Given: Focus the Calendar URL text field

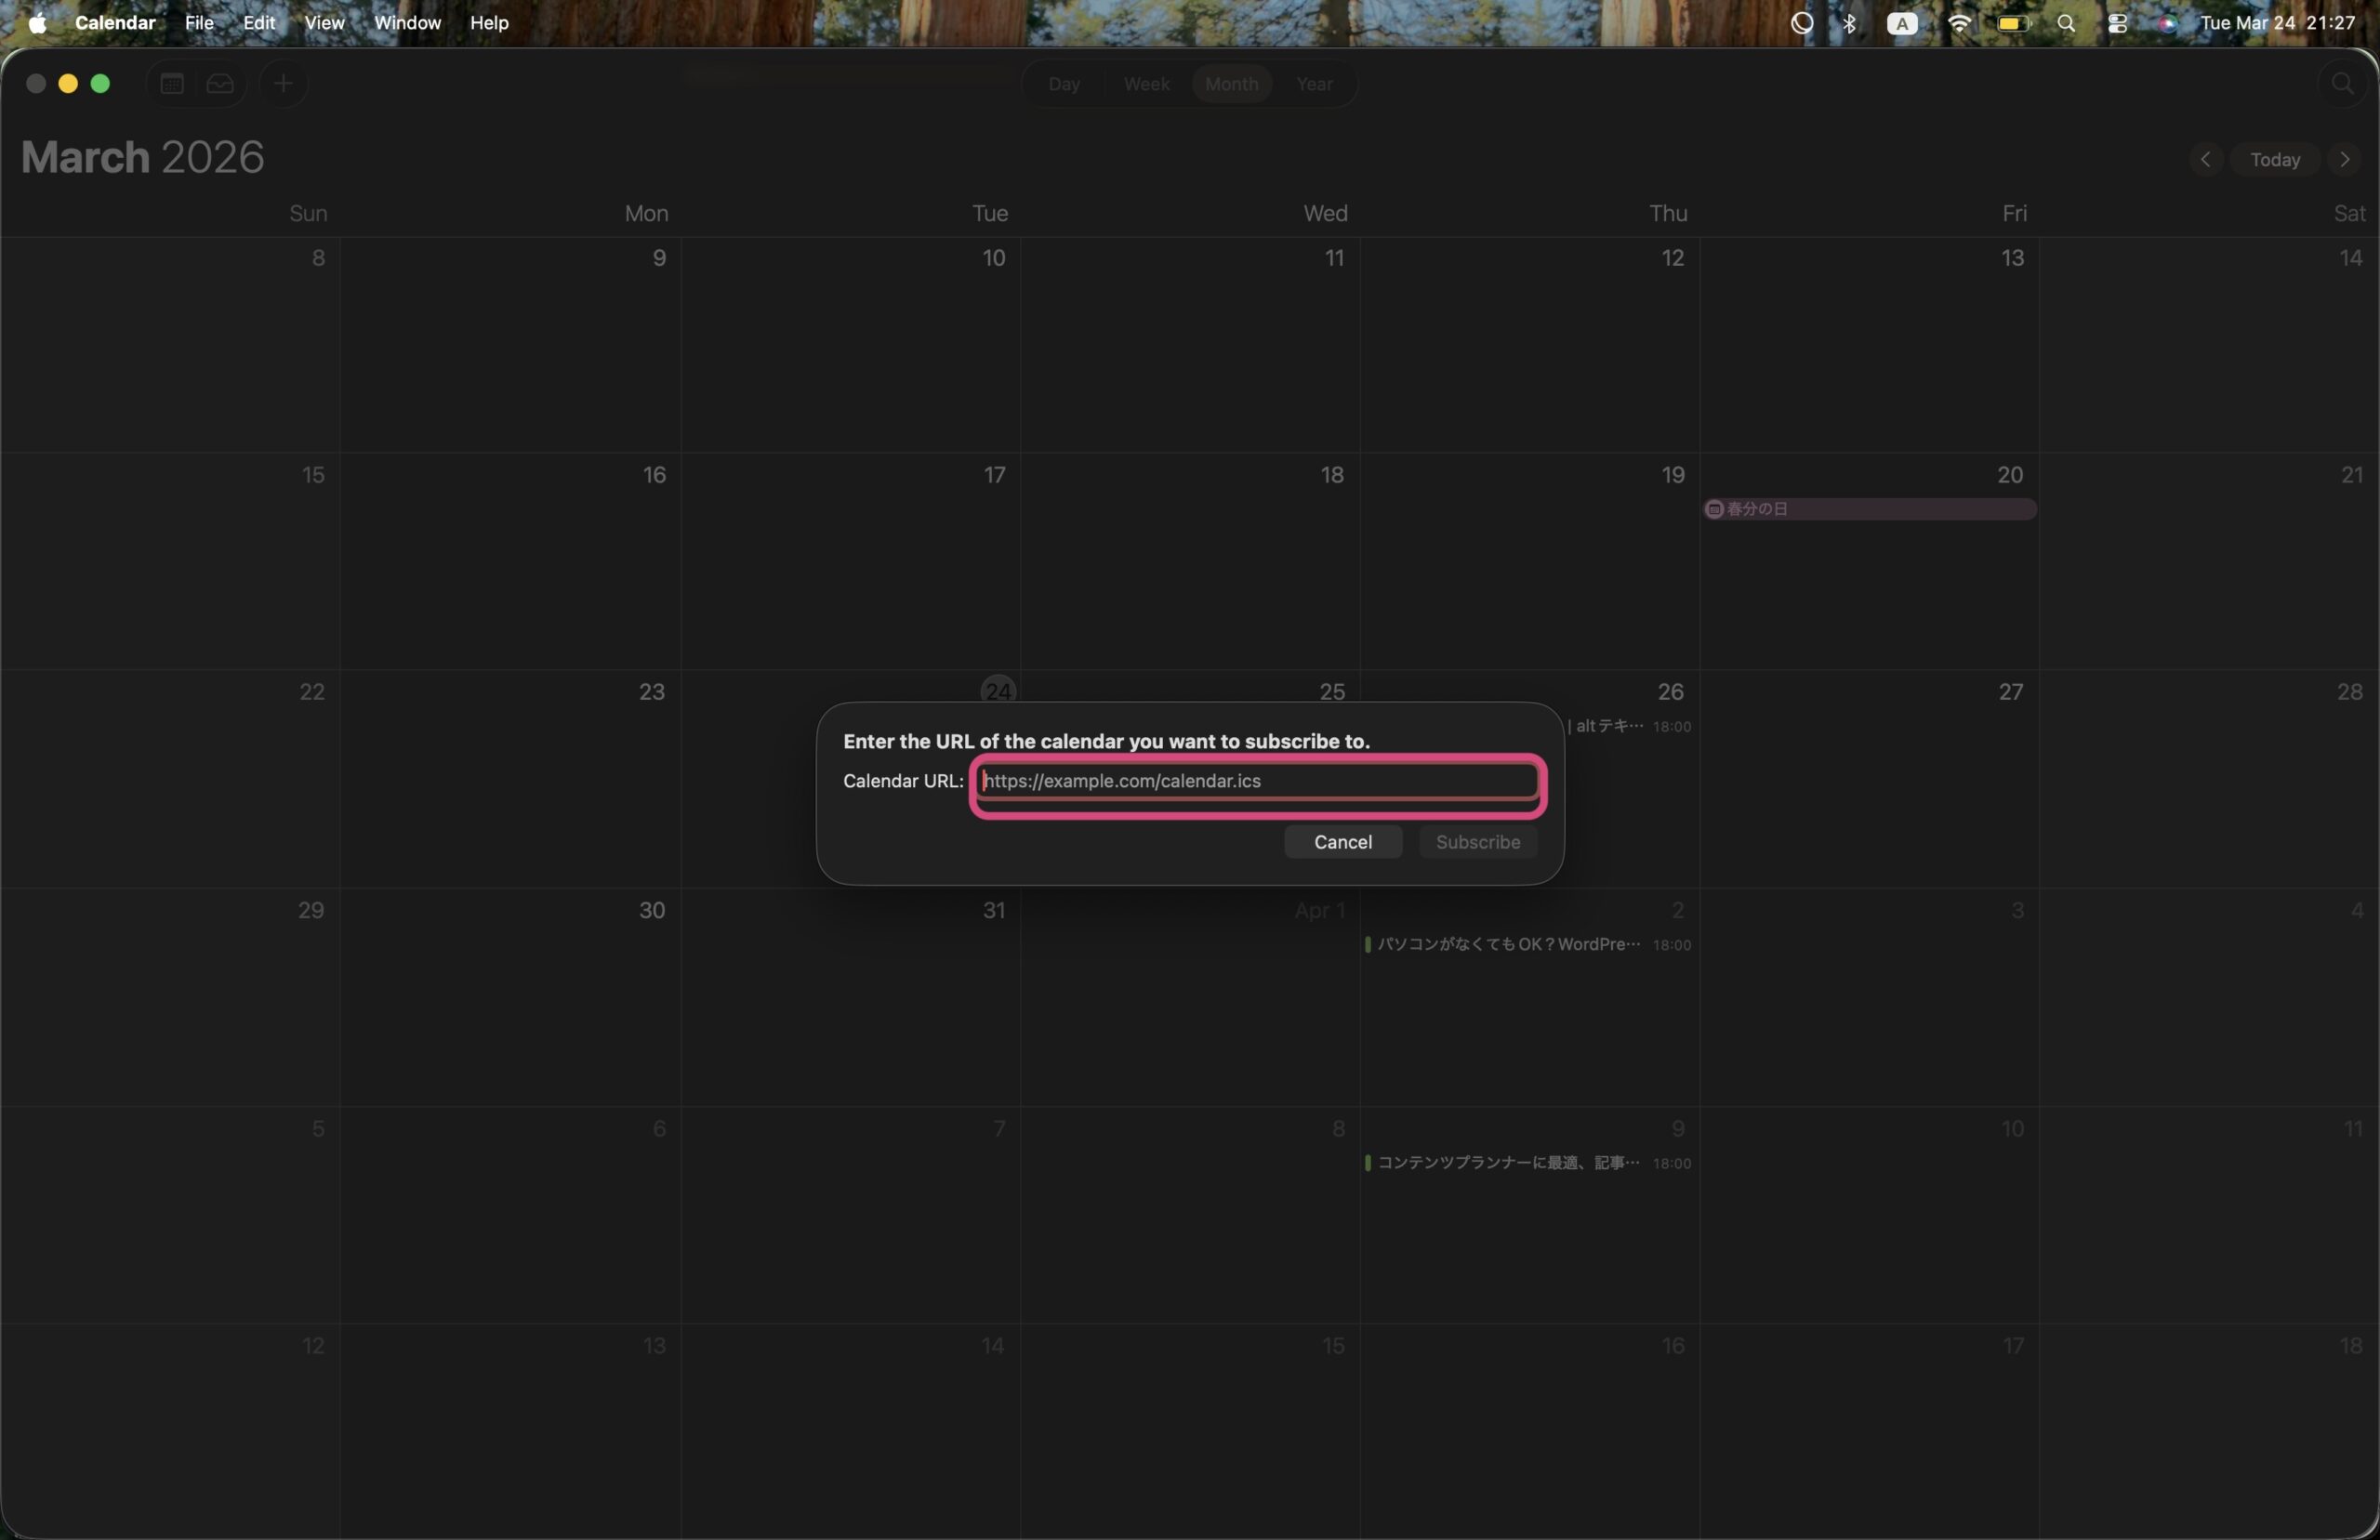Looking at the screenshot, I should 1257,781.
